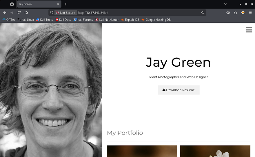Open the Kali Tools bookmark
The height and width of the screenshot is (157, 255).
pyautogui.click(x=45, y=20)
